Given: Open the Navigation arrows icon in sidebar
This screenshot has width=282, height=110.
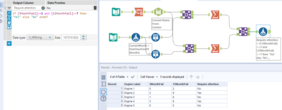Looking at the screenshot, I should point(1,10).
